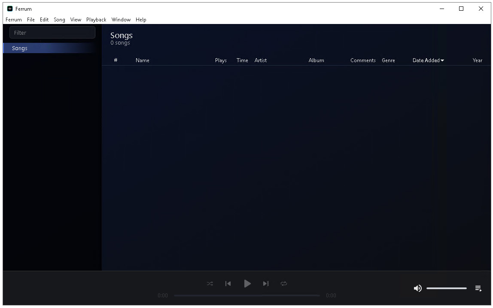
Task: Open the Edit menu
Action: pyautogui.click(x=44, y=19)
